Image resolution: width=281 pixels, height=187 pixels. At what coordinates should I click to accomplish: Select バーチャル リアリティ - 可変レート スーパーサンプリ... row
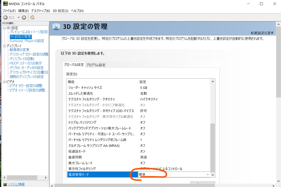[x=138, y=134]
